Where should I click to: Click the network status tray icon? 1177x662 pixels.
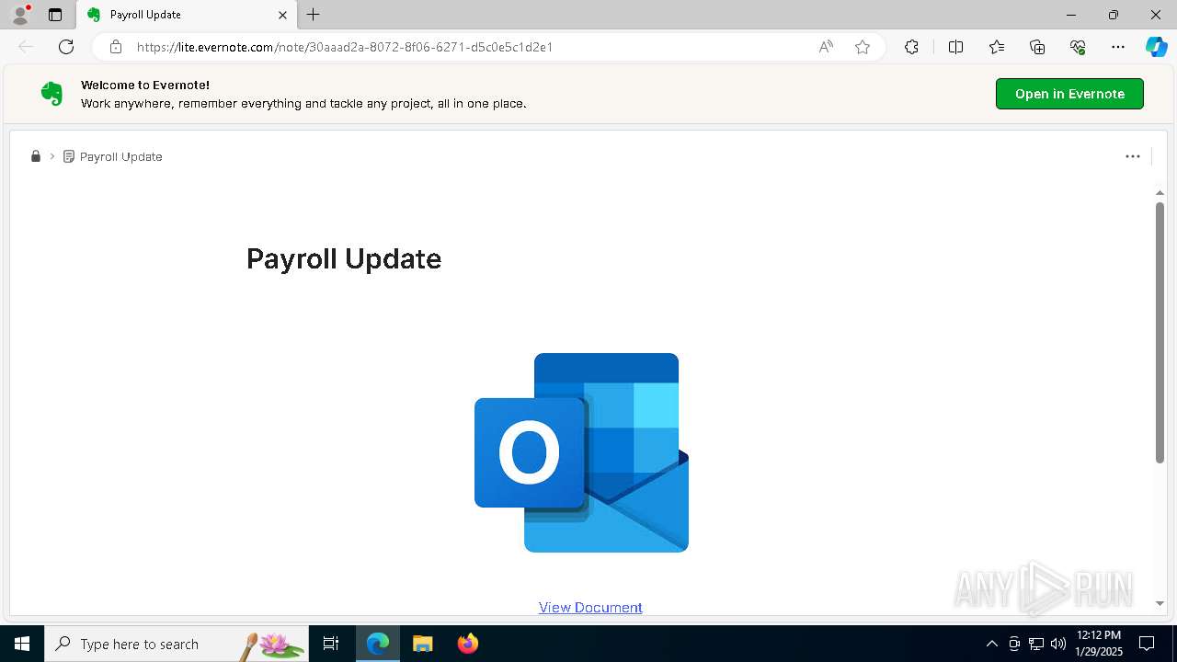click(x=1036, y=644)
